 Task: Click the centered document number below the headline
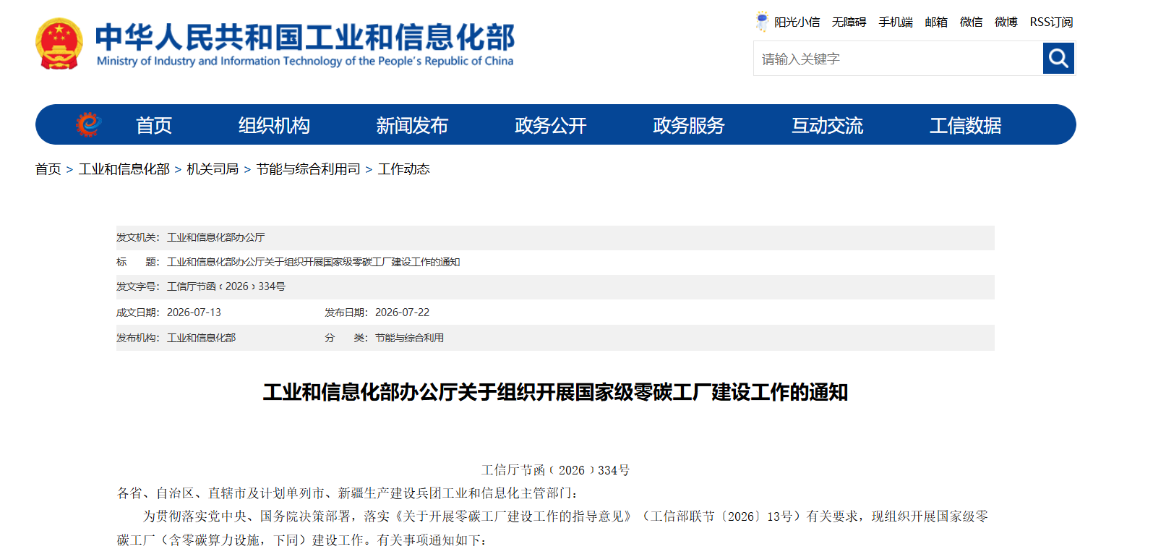point(555,470)
